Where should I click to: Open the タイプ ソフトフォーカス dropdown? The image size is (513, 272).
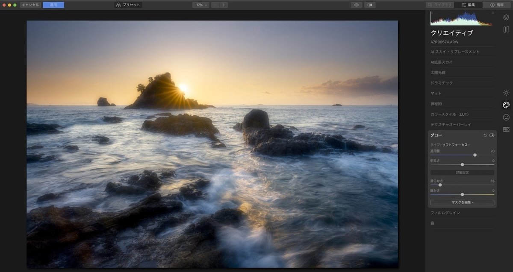[456, 145]
